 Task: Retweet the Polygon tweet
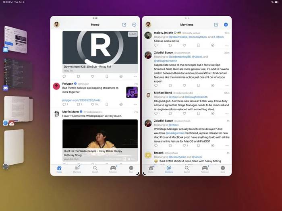click(x=79, y=104)
